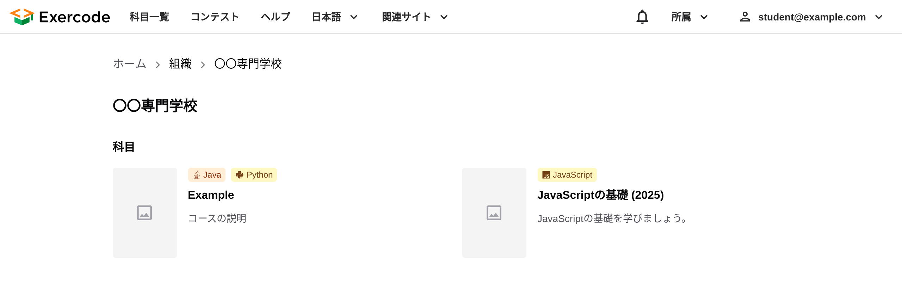Open the JavaScriptの基礎 course thumbnail
Screen dimensions: 902x296
click(494, 213)
